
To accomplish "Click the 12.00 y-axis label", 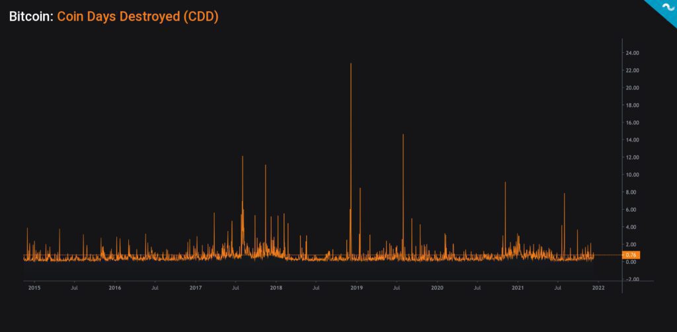I will (632, 157).
